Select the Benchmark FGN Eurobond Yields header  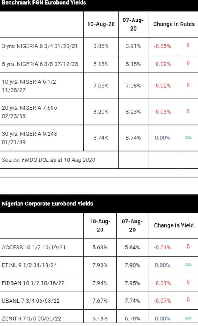tap(44, 3)
